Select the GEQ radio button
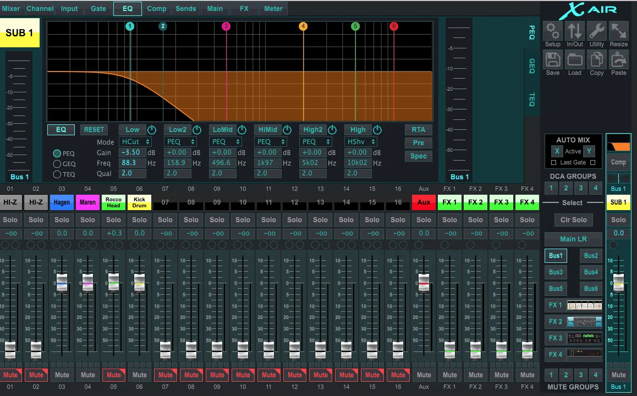 57,164
